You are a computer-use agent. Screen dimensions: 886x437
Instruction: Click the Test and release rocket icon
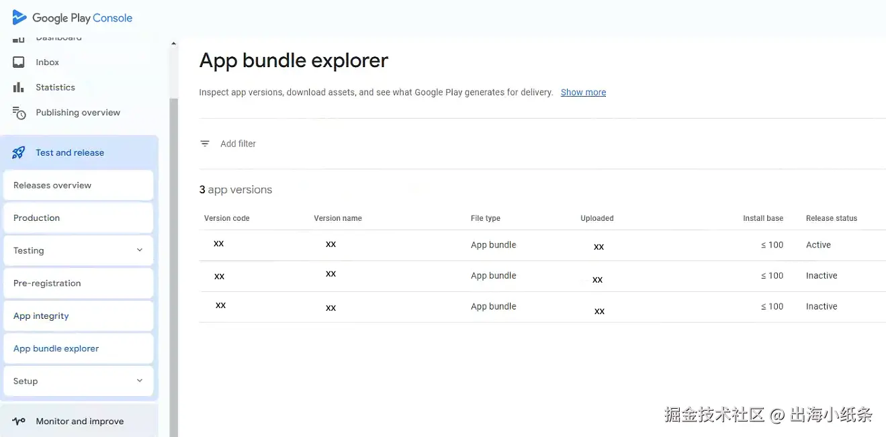19,153
